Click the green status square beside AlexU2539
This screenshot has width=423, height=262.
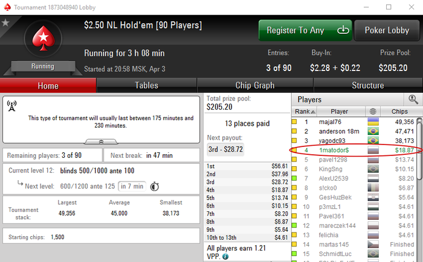[294, 178]
